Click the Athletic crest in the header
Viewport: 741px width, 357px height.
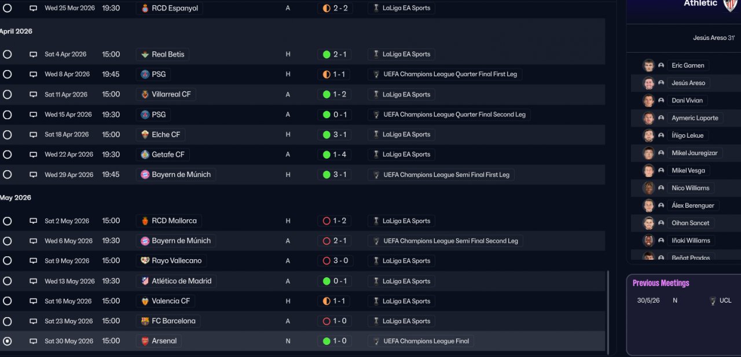731,5
